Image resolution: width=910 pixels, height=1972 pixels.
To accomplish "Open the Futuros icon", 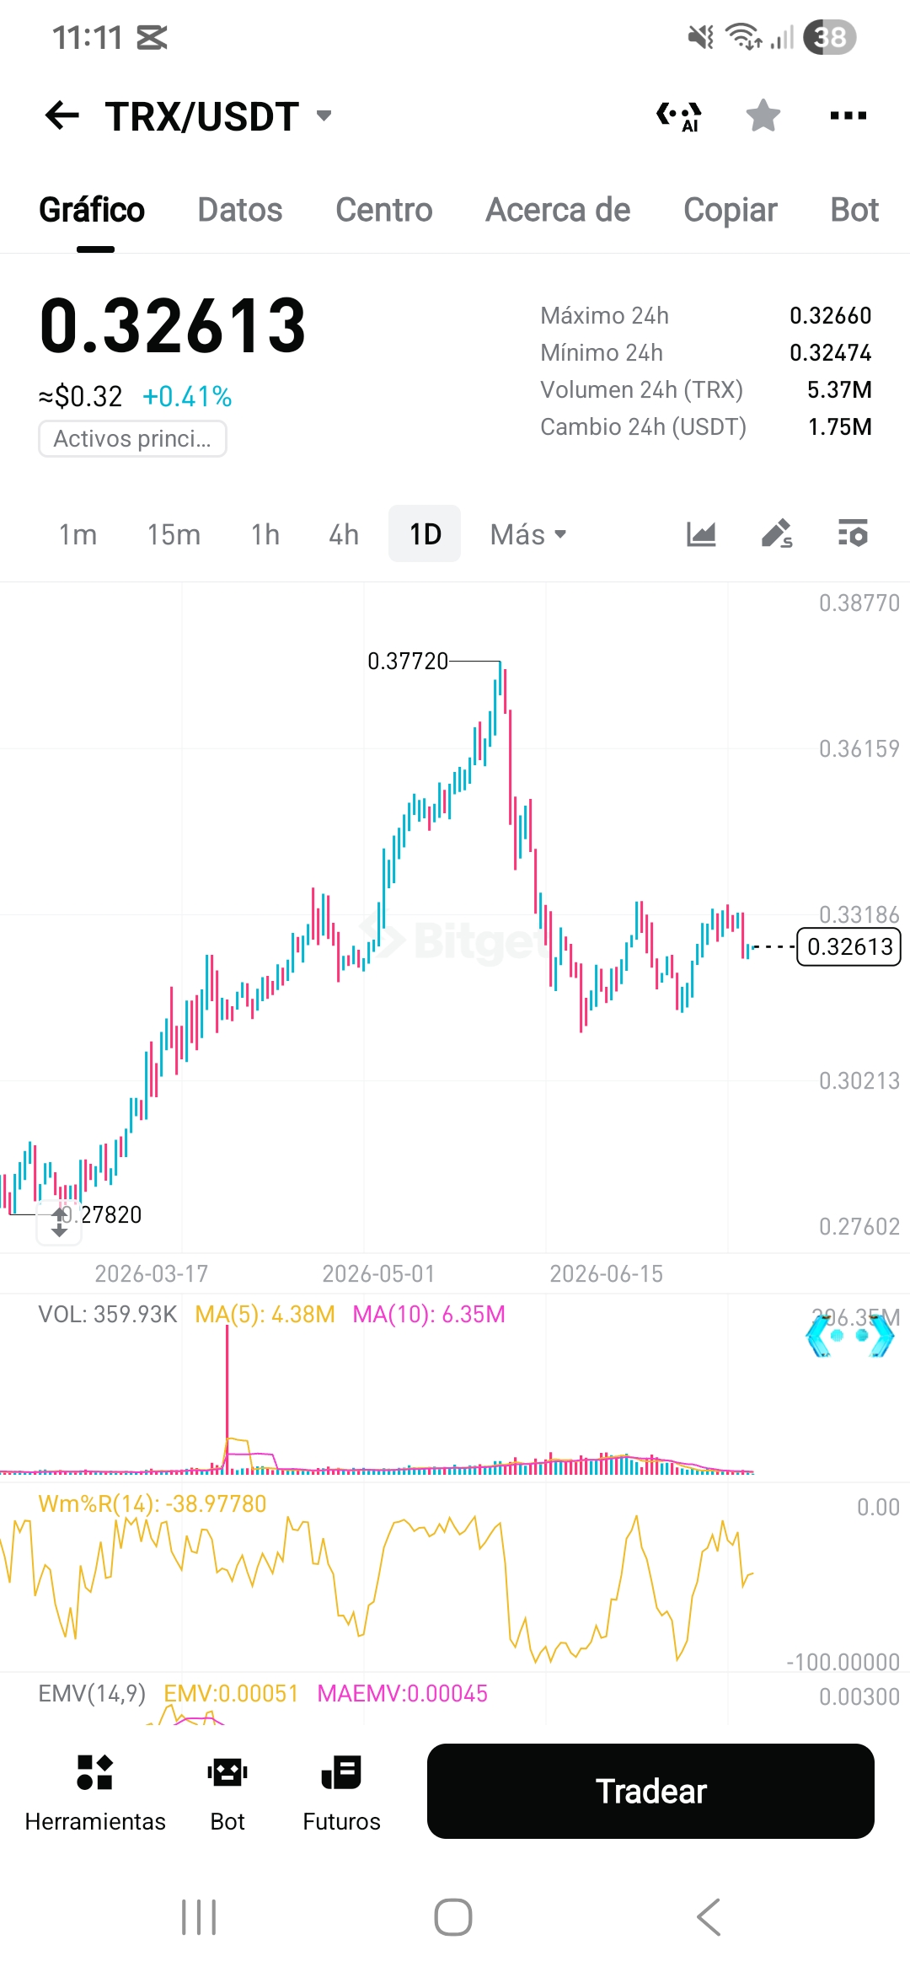I will pyautogui.click(x=341, y=1771).
